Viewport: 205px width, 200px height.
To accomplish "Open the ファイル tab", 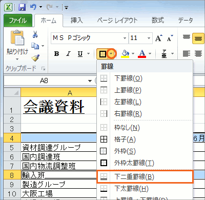I will click(x=18, y=21).
